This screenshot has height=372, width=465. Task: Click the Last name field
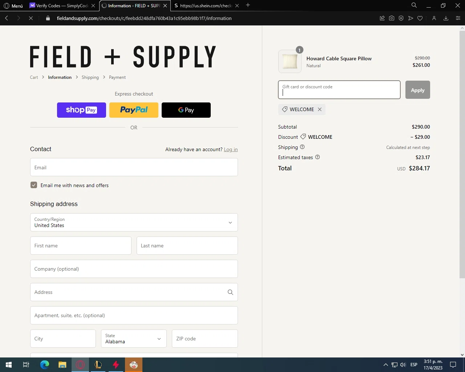(187, 246)
